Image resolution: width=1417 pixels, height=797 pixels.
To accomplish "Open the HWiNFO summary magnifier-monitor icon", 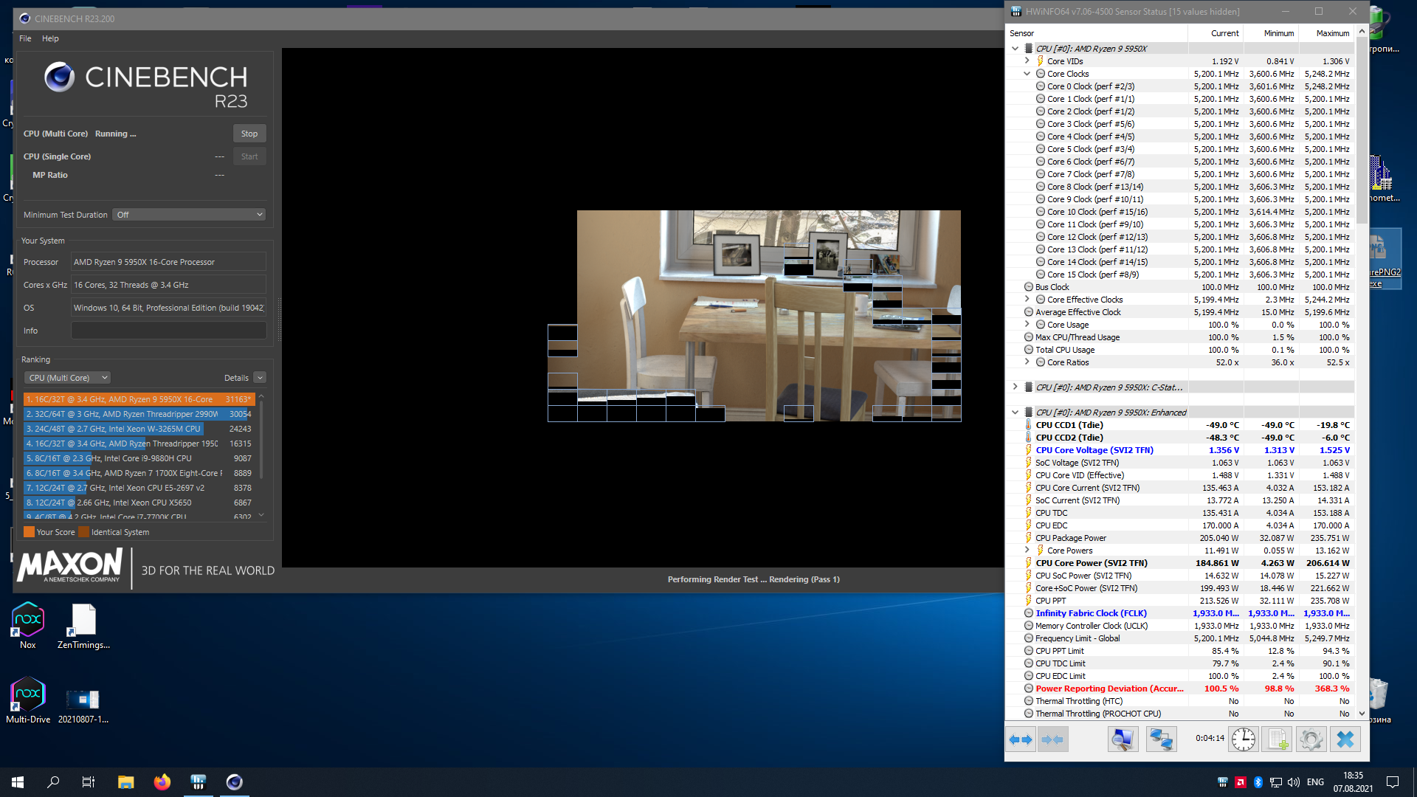I will pos(1123,739).
